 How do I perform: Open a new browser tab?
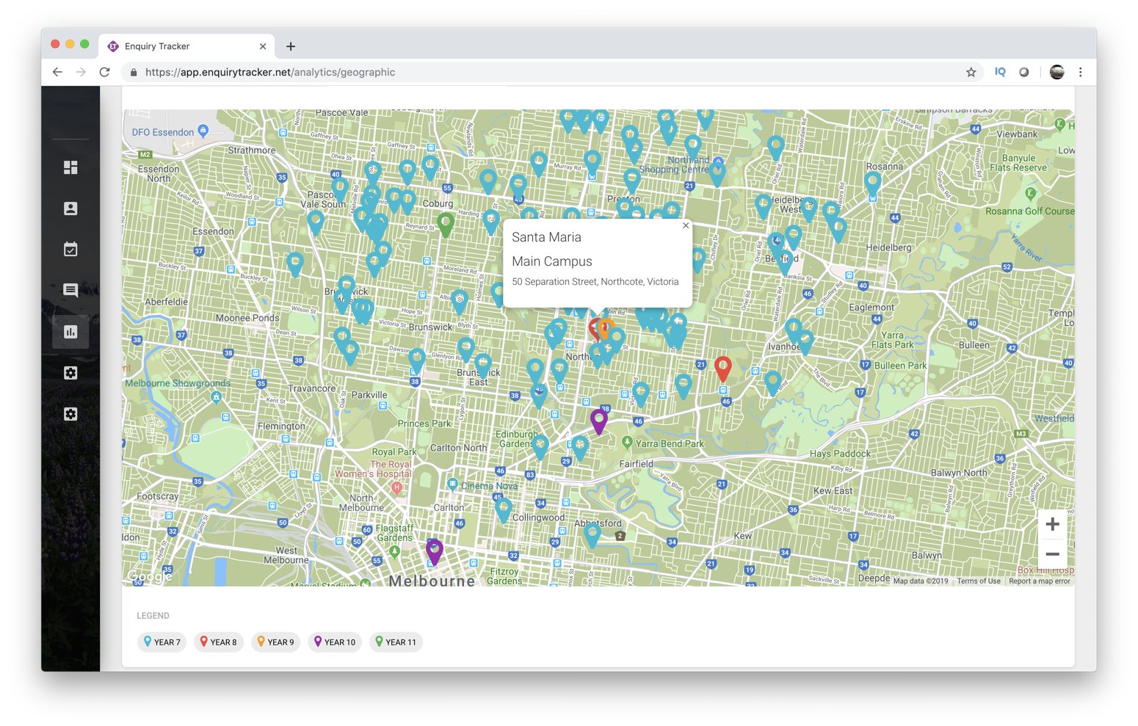tap(291, 46)
